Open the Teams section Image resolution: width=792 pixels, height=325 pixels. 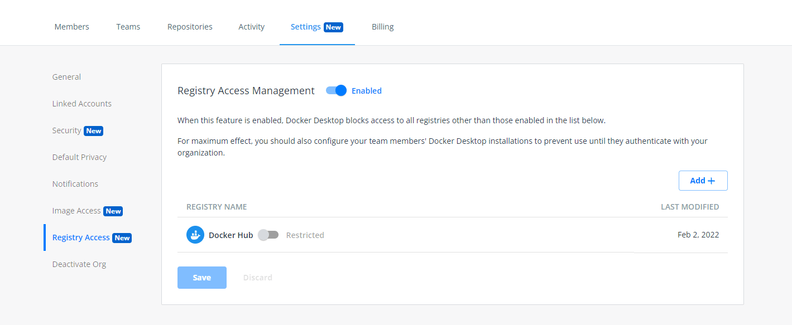pos(128,26)
